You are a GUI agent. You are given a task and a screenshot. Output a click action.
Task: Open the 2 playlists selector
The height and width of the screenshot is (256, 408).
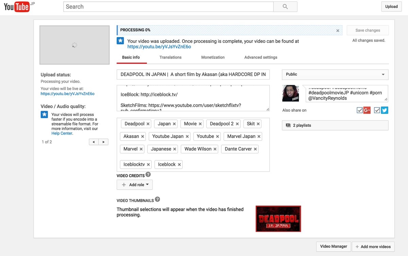pyautogui.click(x=335, y=125)
